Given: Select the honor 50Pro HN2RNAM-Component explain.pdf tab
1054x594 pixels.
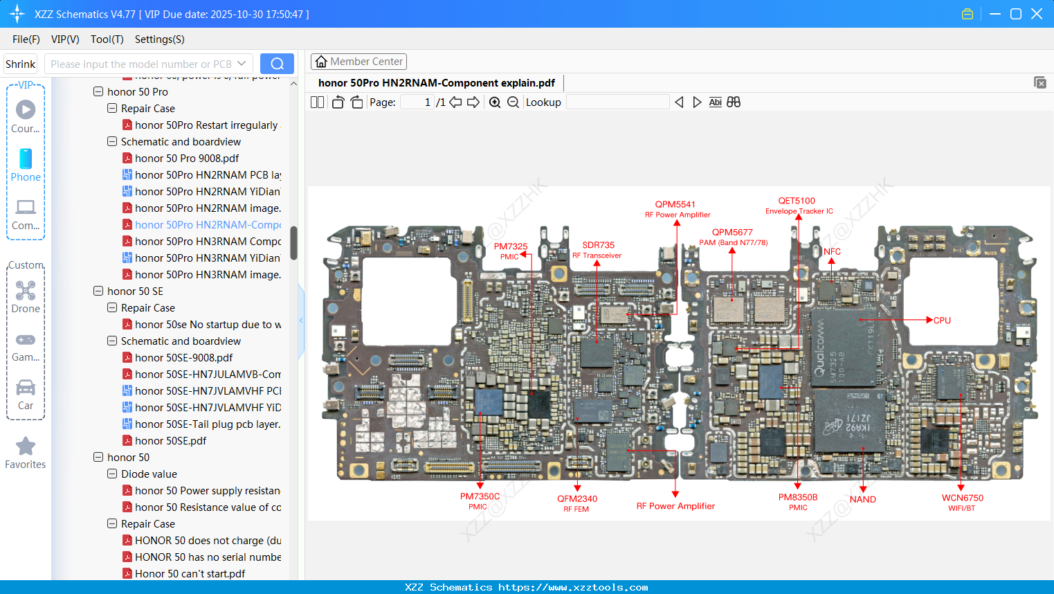Looking at the screenshot, I should click(437, 83).
